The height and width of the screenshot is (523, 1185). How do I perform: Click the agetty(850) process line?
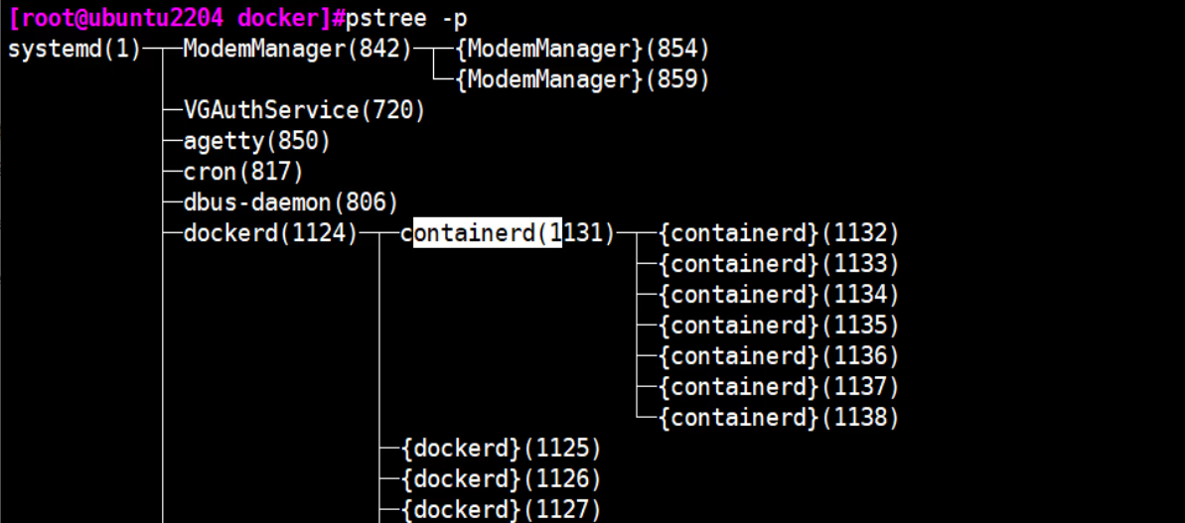coord(256,142)
